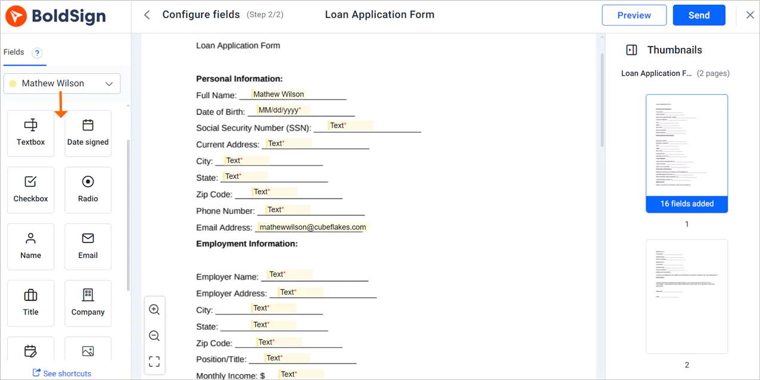Select the Title field tool
The image size is (760, 380).
31,303
